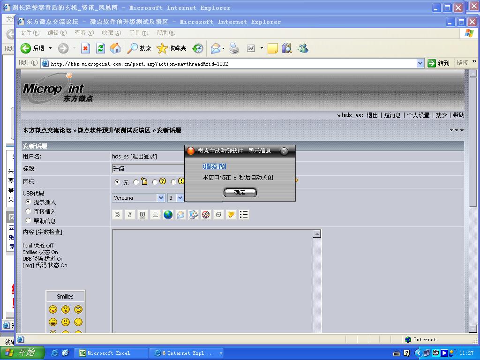
Task: Apply Bold formatting in editor
Action: pos(117,215)
